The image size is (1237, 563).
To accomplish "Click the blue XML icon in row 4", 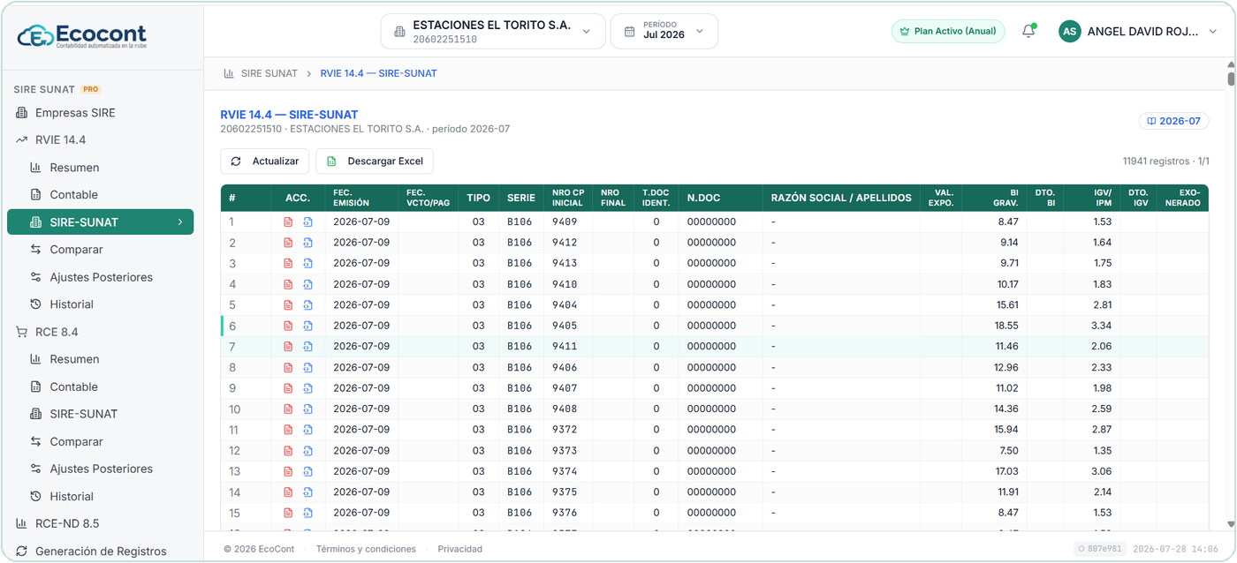I will (307, 284).
